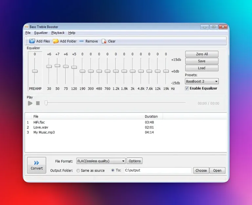Select the To: output folder radio button

click(113, 170)
